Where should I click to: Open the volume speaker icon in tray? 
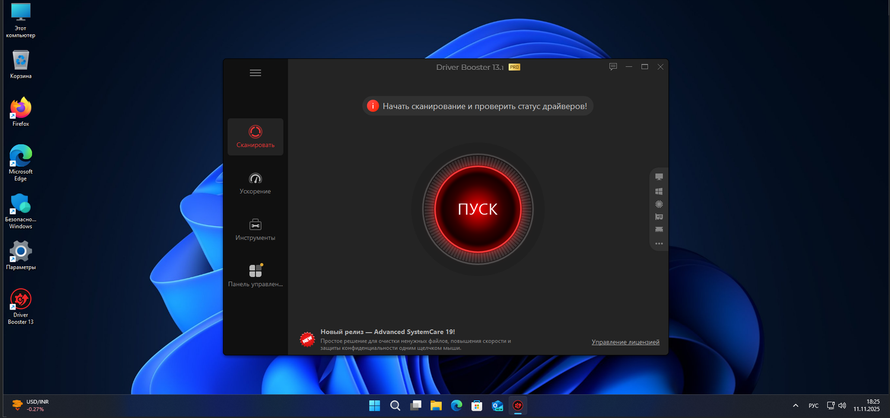[x=842, y=406]
